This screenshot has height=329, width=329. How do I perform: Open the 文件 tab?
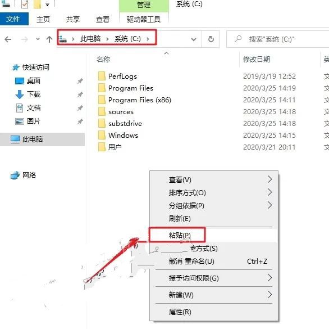click(x=13, y=19)
